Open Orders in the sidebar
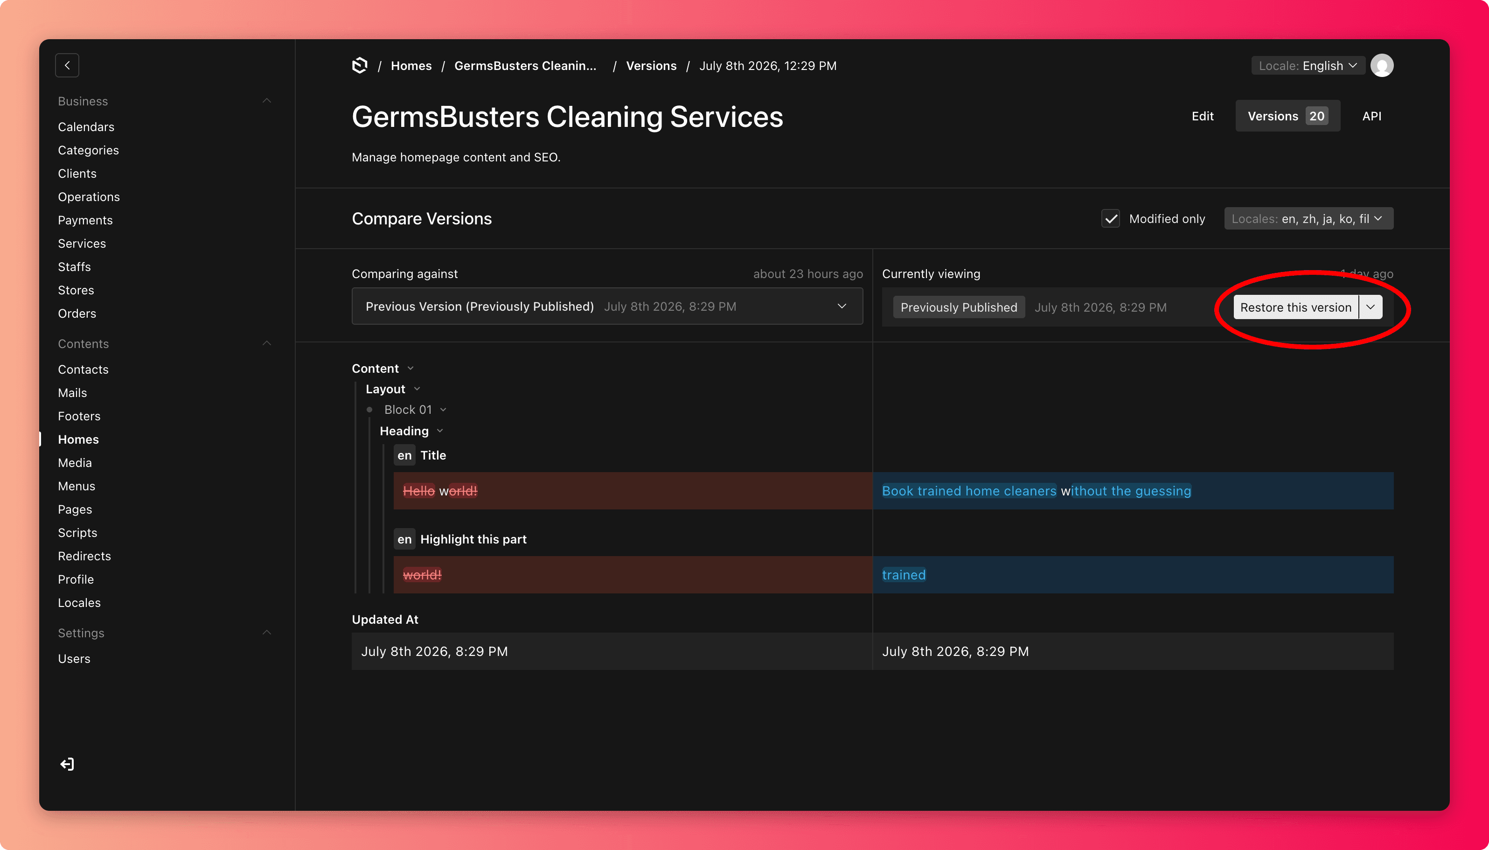The image size is (1489, 850). (77, 314)
